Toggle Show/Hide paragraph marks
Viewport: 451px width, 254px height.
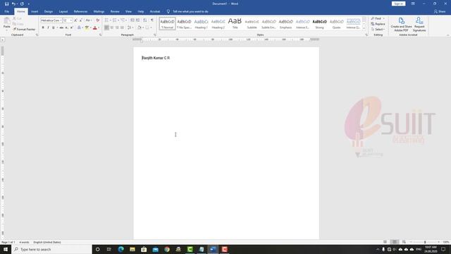click(152, 20)
